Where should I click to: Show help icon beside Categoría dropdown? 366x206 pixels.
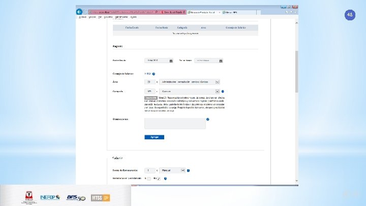click(223, 92)
